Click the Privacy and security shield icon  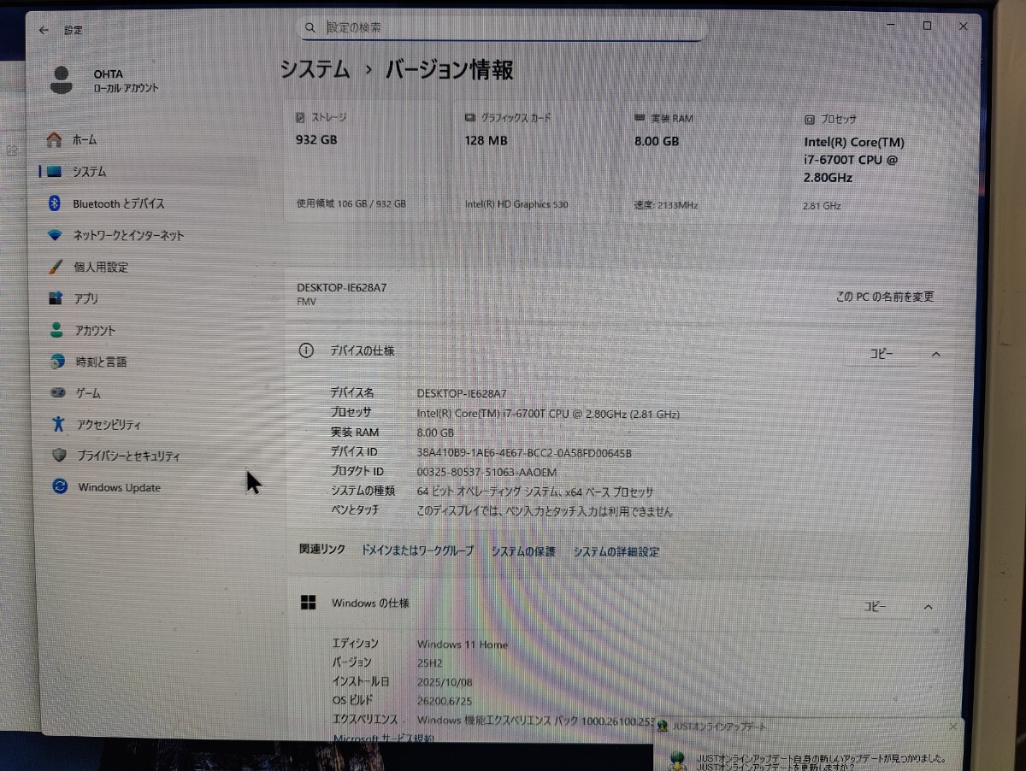(59, 456)
